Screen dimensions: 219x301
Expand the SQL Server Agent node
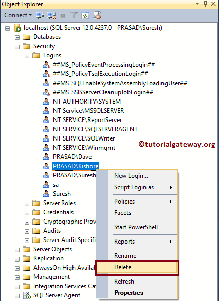[17, 296]
